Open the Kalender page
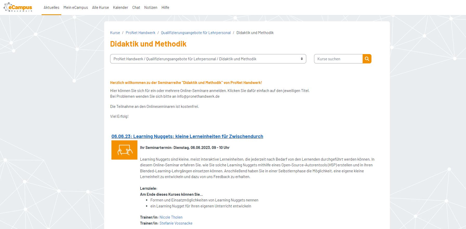This screenshot has width=466, height=229. click(x=121, y=8)
